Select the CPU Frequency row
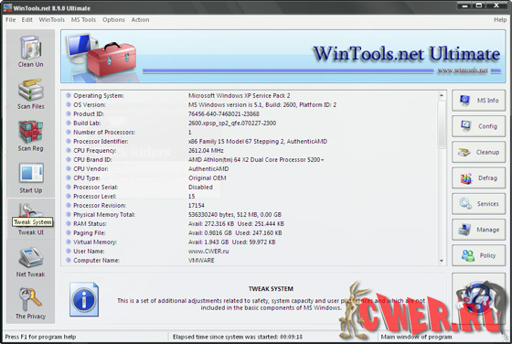The width and height of the screenshot is (512, 344). (x=250, y=151)
